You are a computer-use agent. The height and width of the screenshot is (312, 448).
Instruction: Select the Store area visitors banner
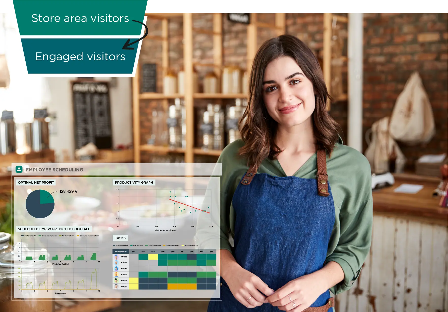pos(80,18)
